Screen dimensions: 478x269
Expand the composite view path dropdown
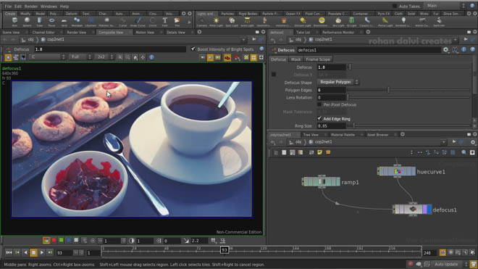(243, 40)
